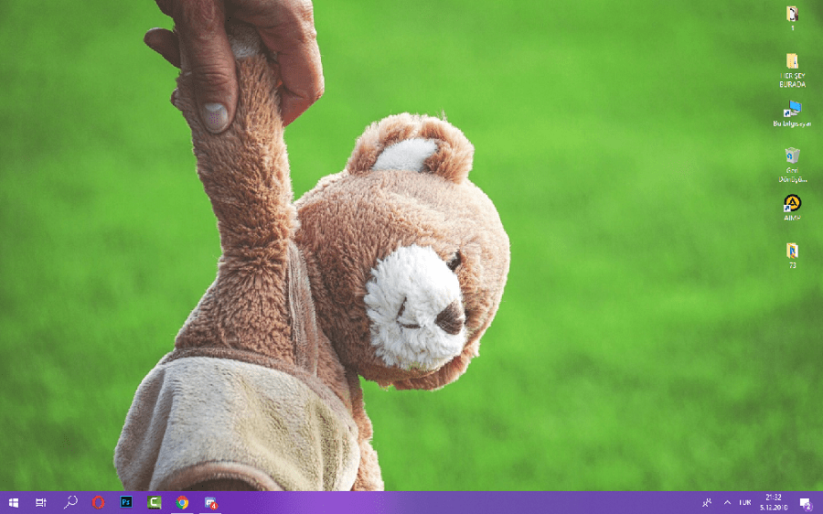
Task: Select the desktop folder named 1
Action: 793,18
